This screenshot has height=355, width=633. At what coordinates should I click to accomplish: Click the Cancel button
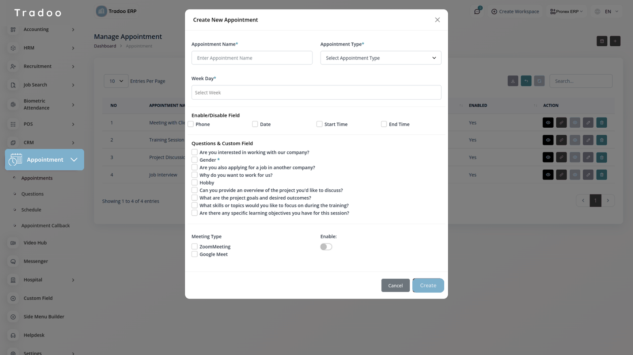pyautogui.click(x=395, y=285)
